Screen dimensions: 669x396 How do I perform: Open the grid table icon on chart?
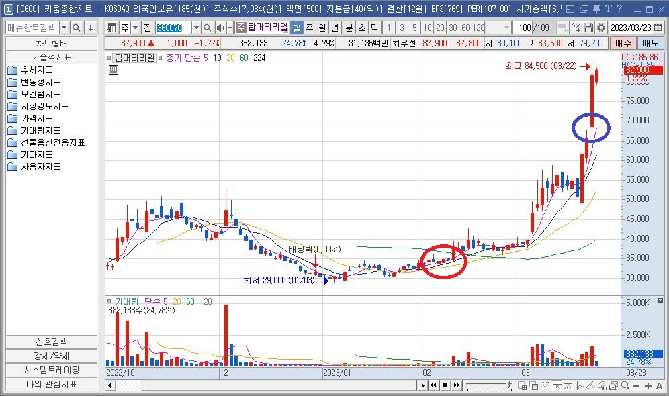click(x=114, y=70)
